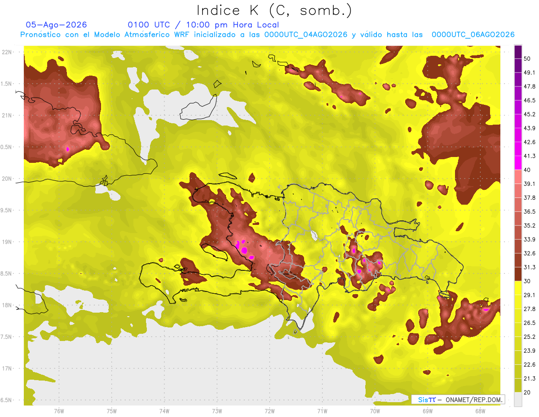
Task: Click the latitude label '22N'
Action: click(x=7, y=52)
